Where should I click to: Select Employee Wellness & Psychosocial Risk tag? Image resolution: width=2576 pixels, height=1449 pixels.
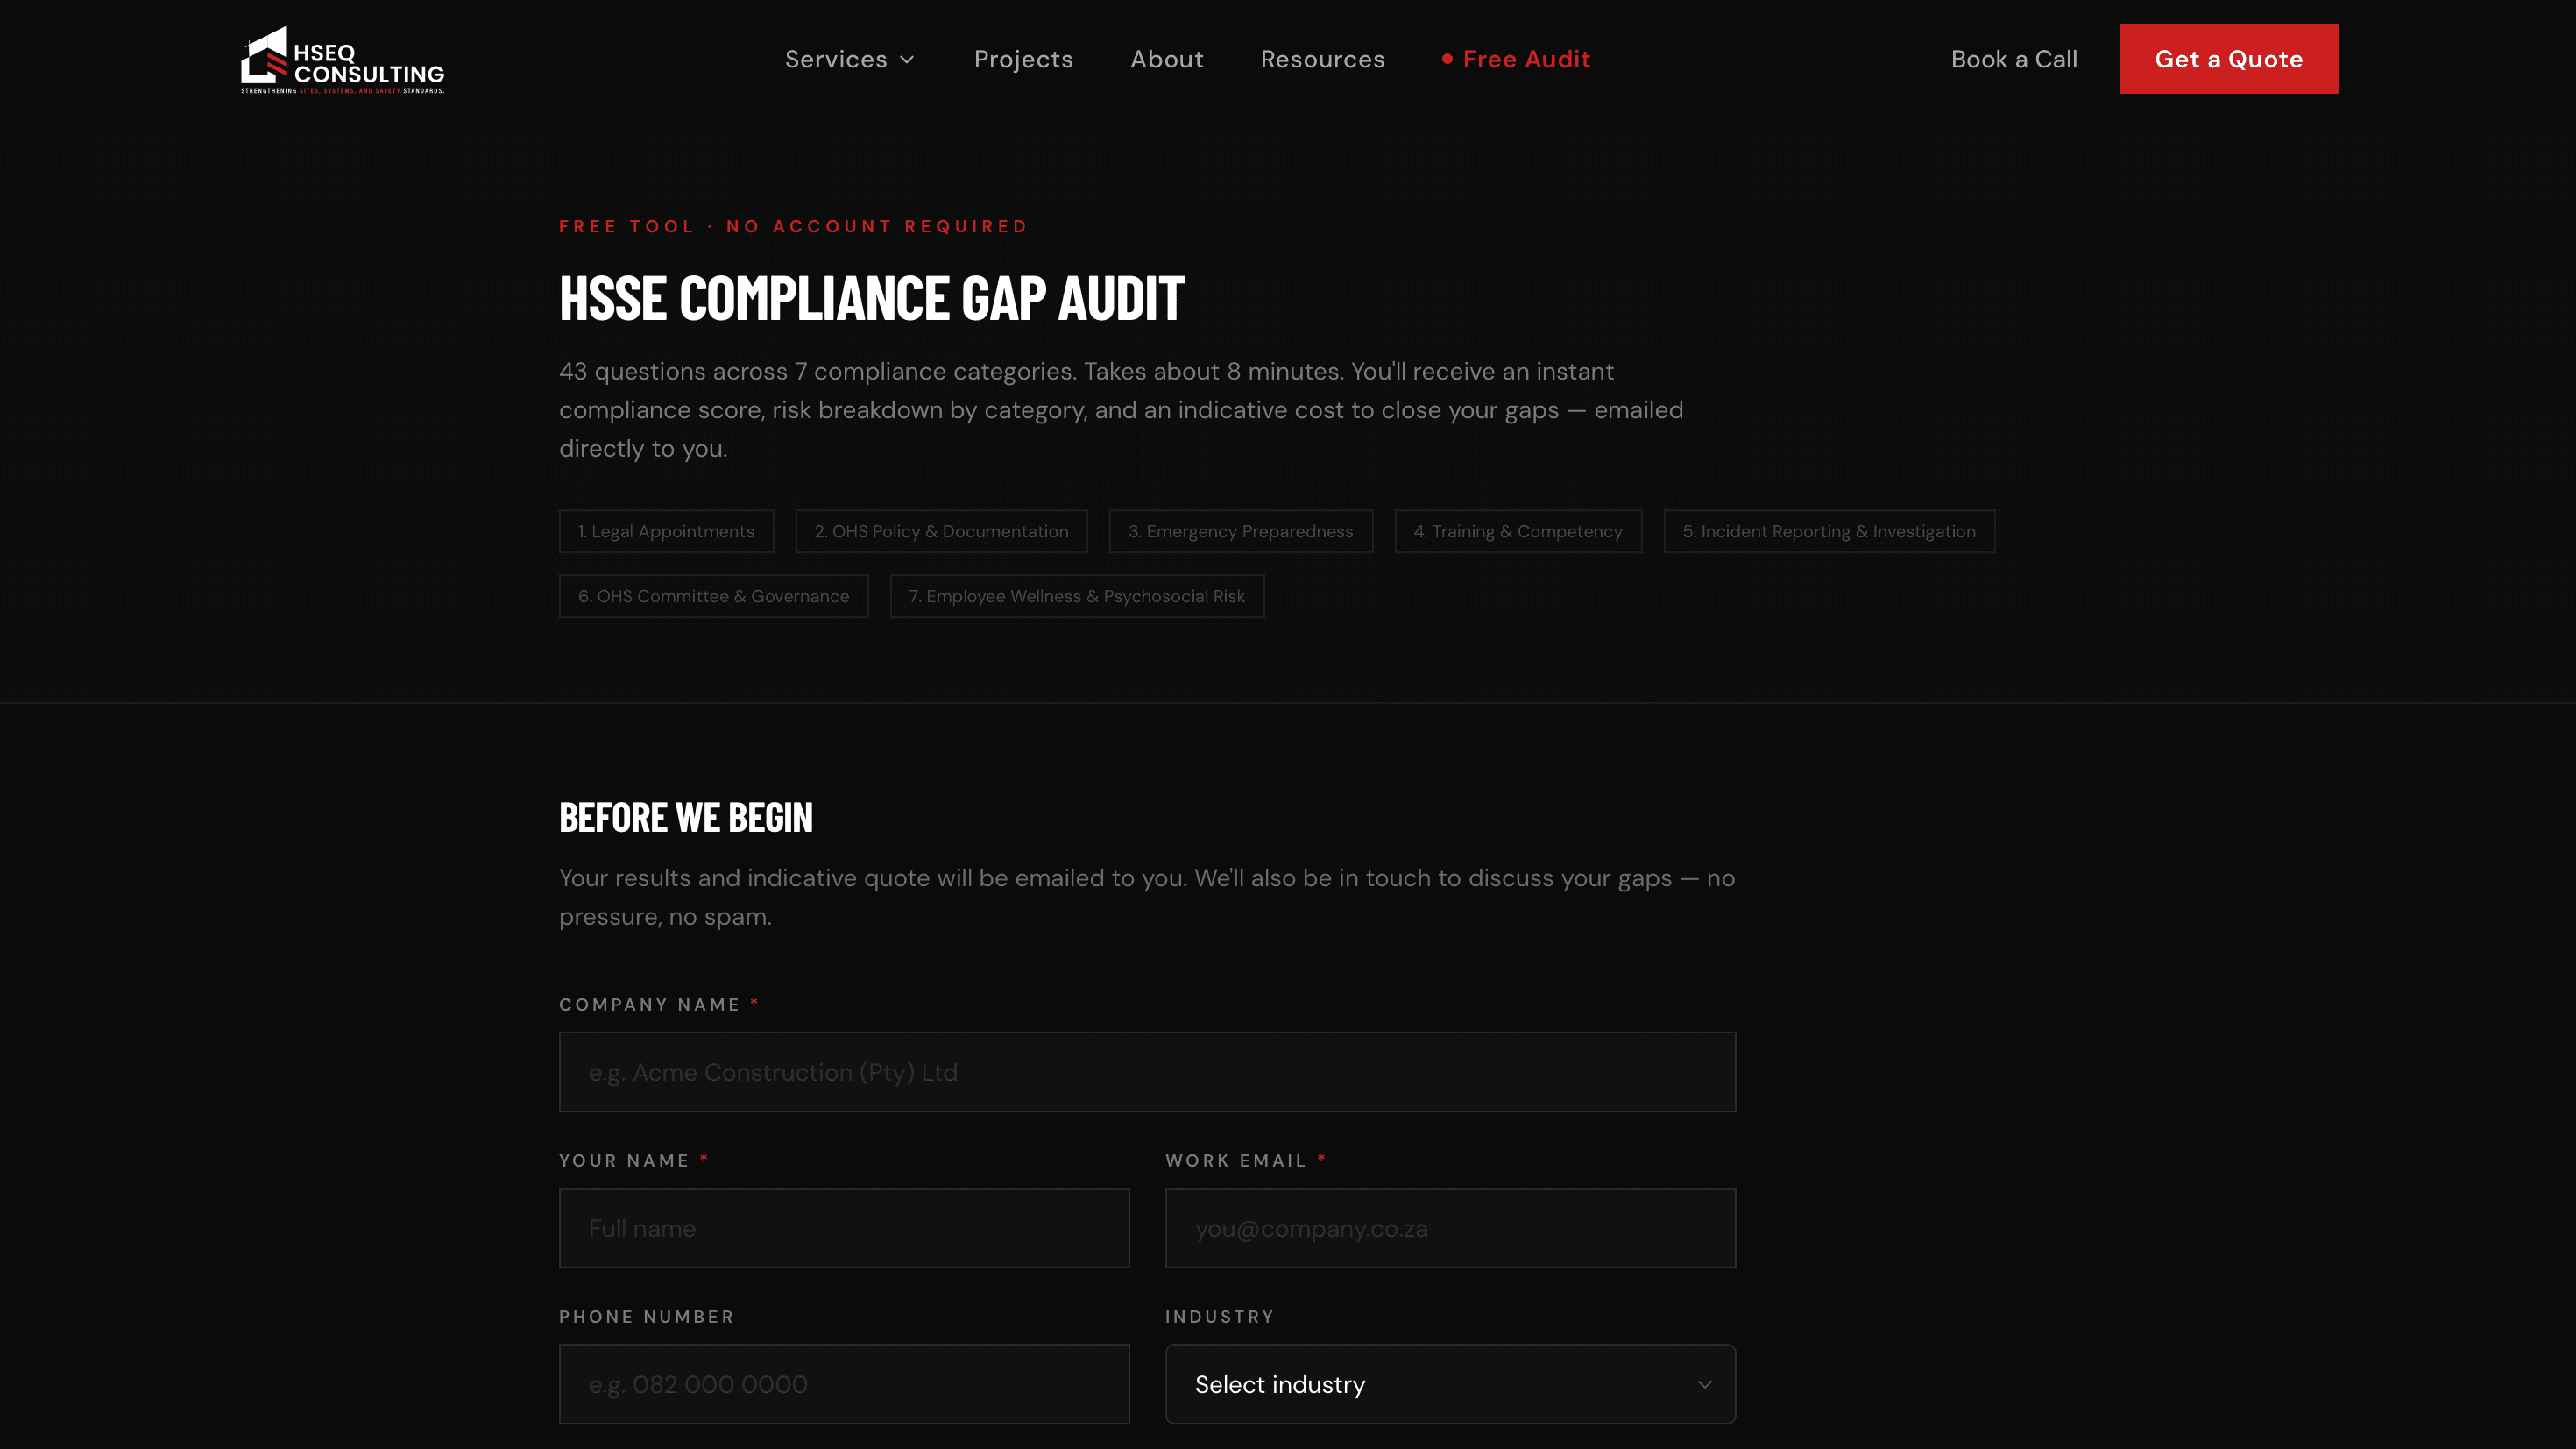[1077, 596]
